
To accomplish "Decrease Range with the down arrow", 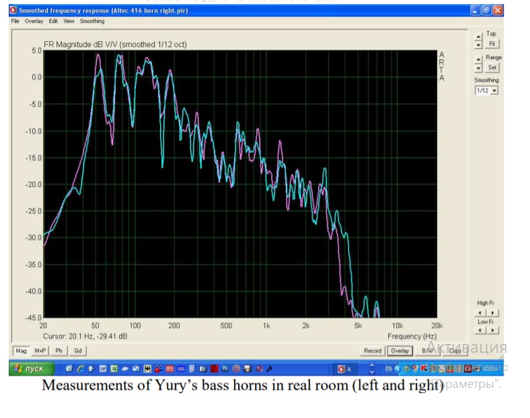I will point(478,68).
